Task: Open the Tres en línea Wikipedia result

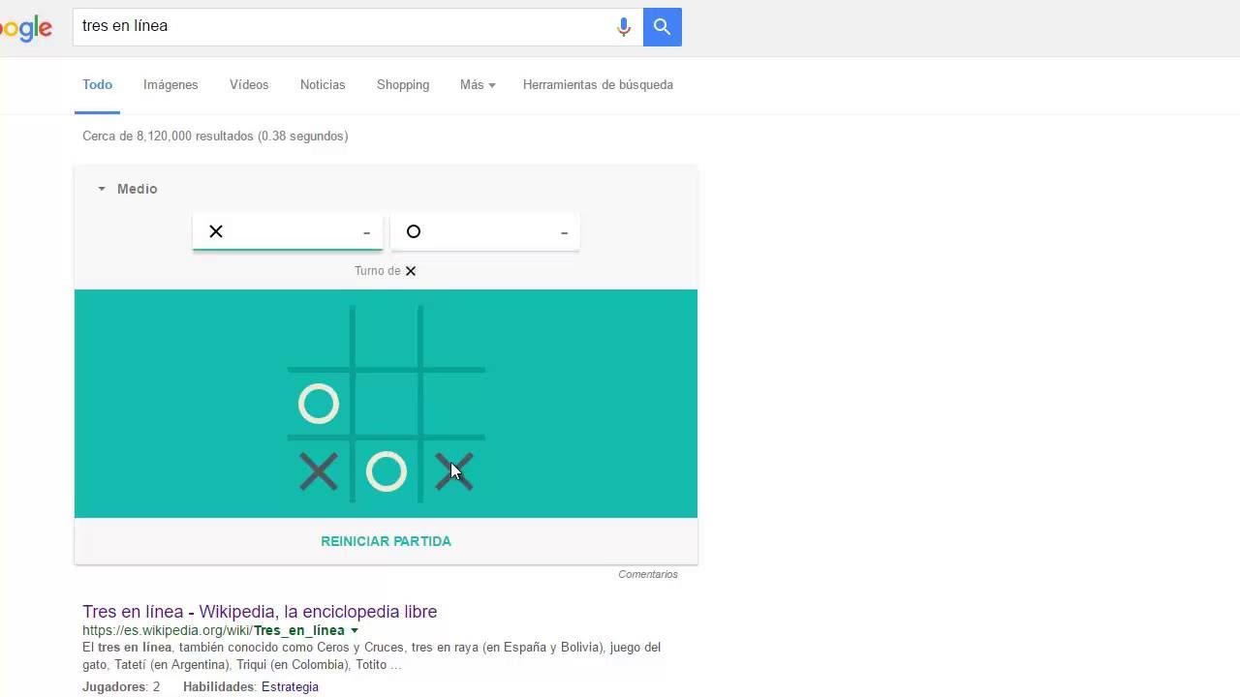Action: coord(260,612)
